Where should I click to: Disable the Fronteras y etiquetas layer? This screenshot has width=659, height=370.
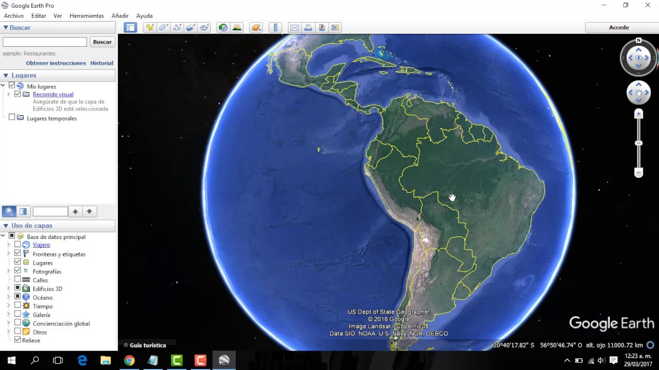point(18,253)
